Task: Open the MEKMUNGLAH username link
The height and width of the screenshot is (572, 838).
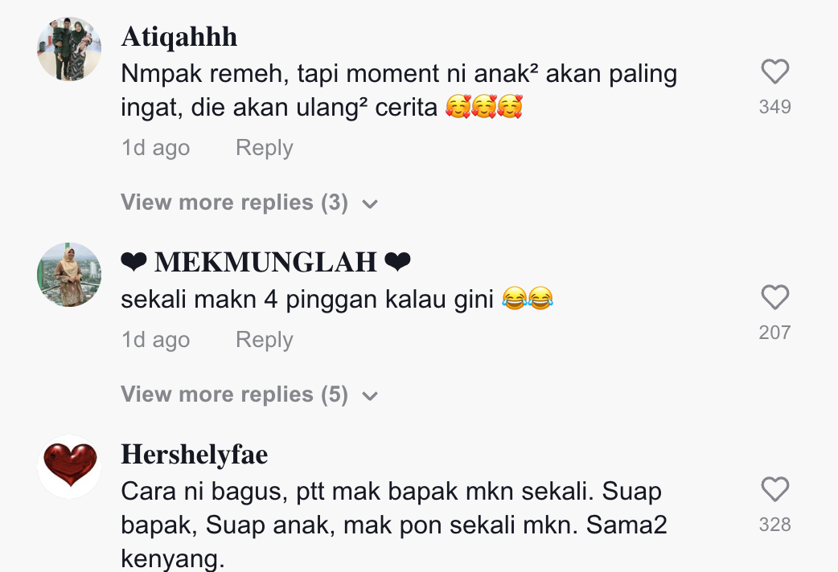Action: [x=265, y=262]
